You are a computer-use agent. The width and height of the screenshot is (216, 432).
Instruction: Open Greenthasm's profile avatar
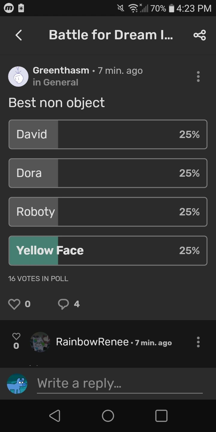(x=18, y=76)
